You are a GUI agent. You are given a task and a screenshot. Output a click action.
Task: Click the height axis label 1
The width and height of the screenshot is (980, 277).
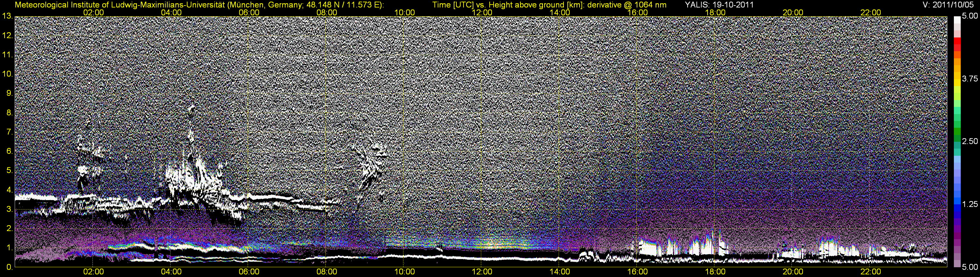(9, 248)
